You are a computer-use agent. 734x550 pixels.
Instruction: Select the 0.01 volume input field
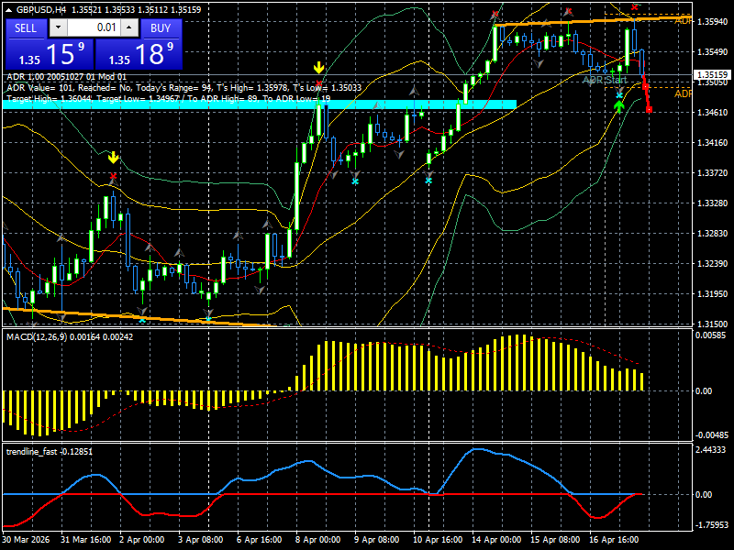click(x=94, y=27)
